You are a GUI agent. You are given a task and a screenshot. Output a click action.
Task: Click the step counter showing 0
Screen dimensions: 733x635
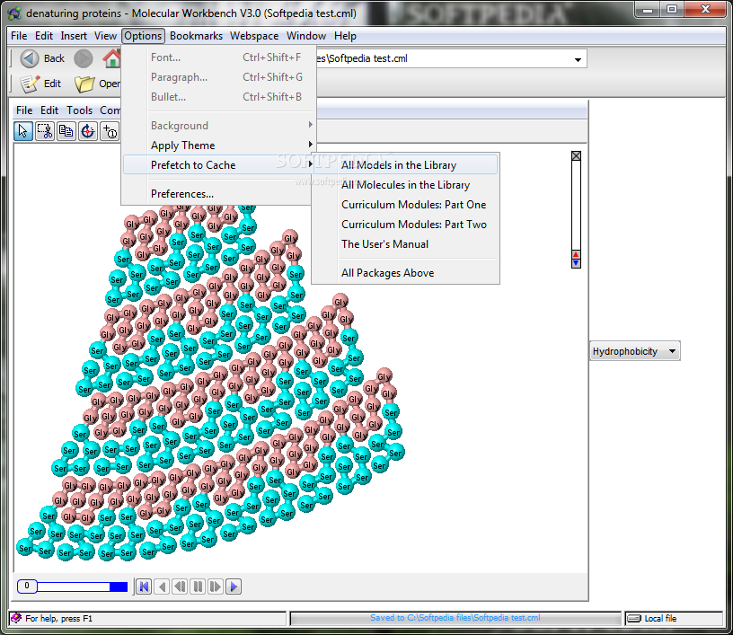click(x=27, y=586)
